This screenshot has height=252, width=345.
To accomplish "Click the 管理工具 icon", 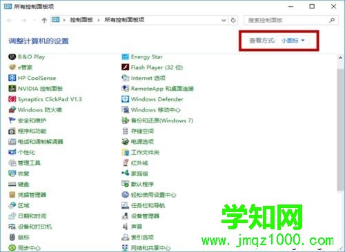I will coord(12,162).
